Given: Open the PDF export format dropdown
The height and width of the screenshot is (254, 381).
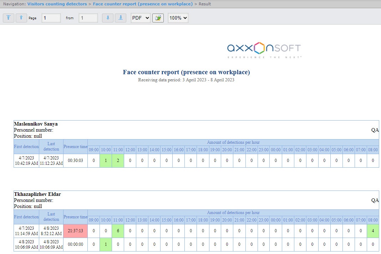Looking at the screenshot, I should pyautogui.click(x=141, y=18).
